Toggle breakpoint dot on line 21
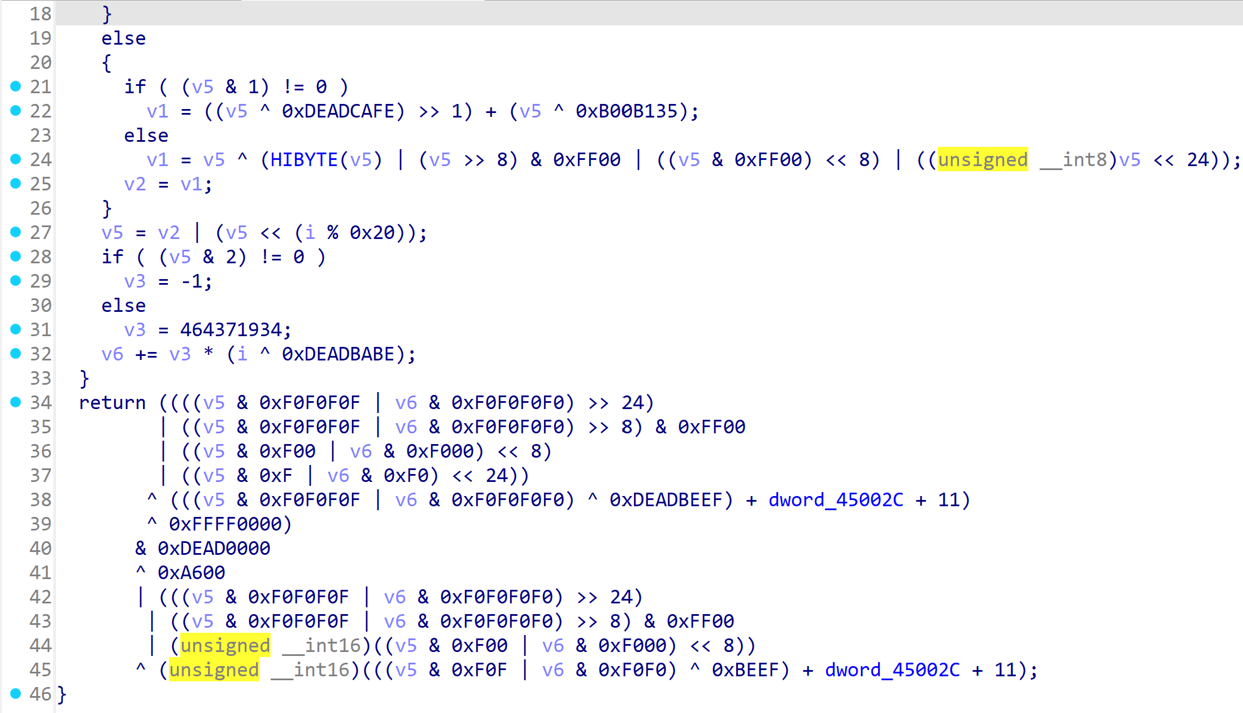The width and height of the screenshot is (1243, 713). (x=16, y=86)
